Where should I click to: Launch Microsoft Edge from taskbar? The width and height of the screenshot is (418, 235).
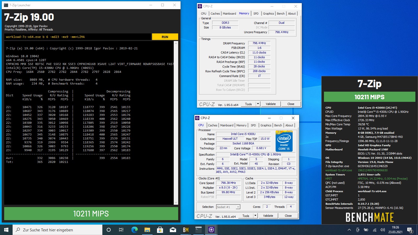pos(134,230)
